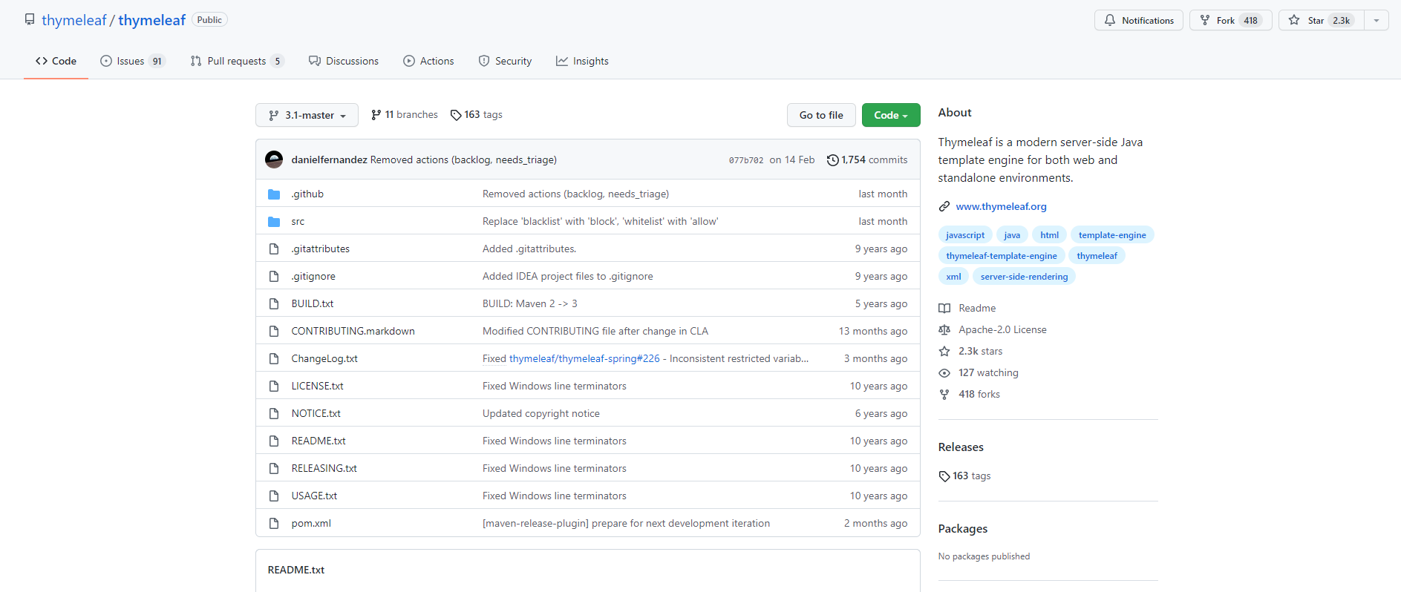This screenshot has width=1401, height=592.
Task: Select the xml topic tag
Action: (x=953, y=277)
